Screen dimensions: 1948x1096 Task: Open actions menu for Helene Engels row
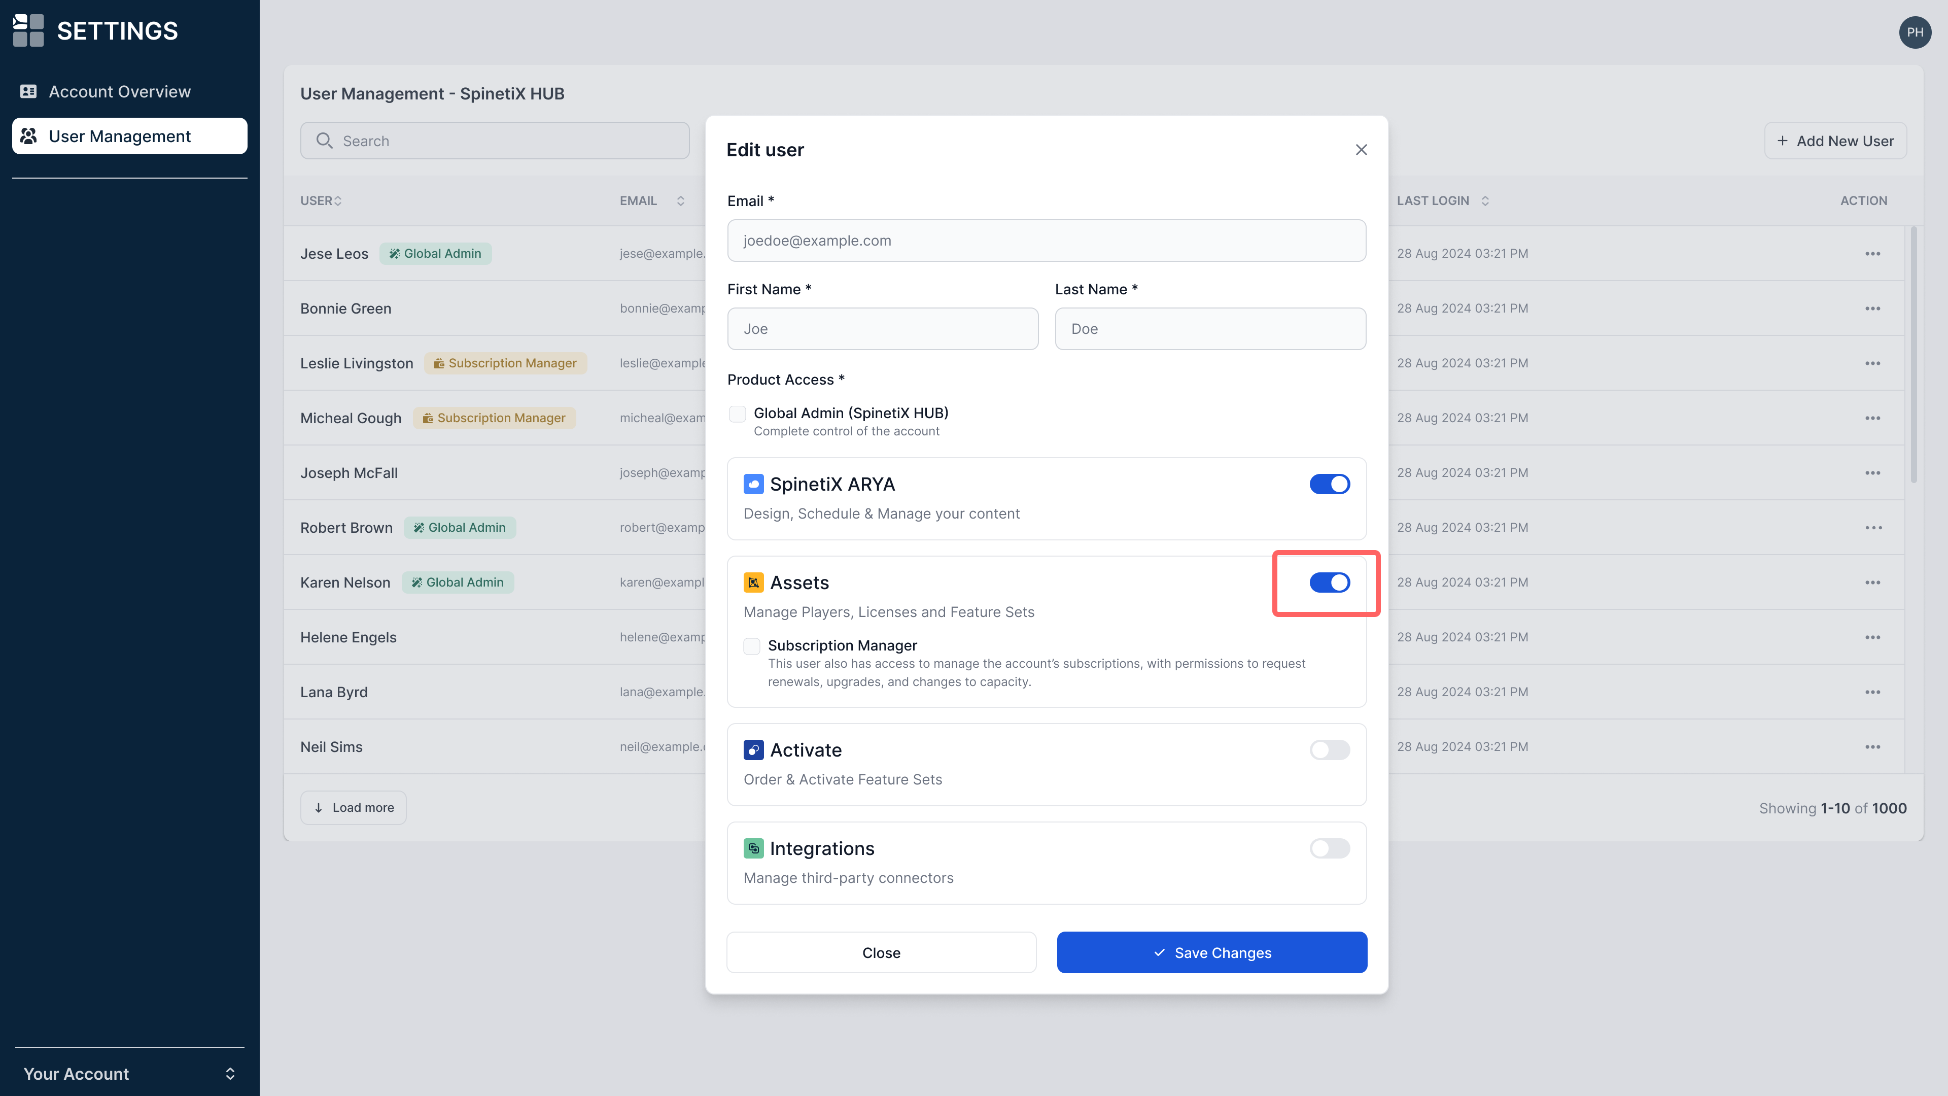click(1872, 638)
